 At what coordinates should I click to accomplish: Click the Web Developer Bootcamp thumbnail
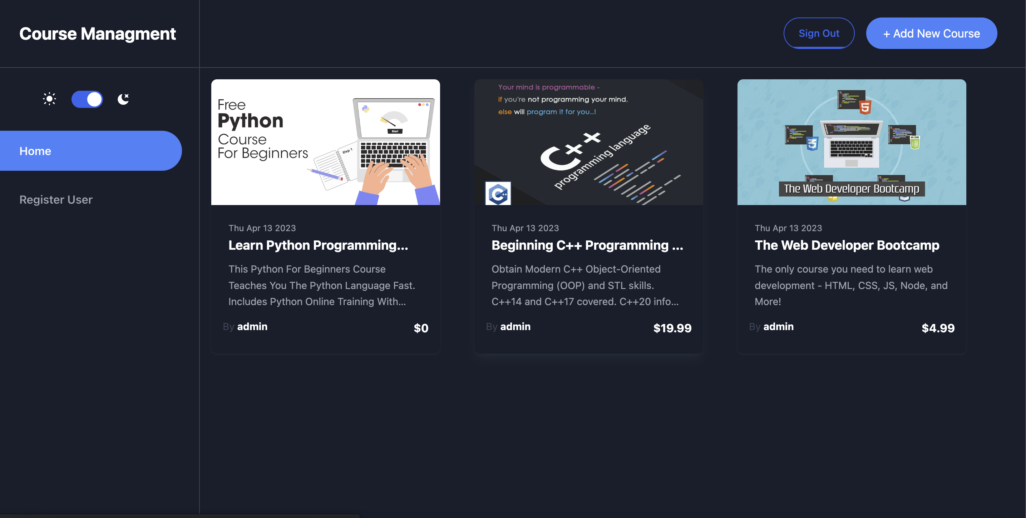852,142
